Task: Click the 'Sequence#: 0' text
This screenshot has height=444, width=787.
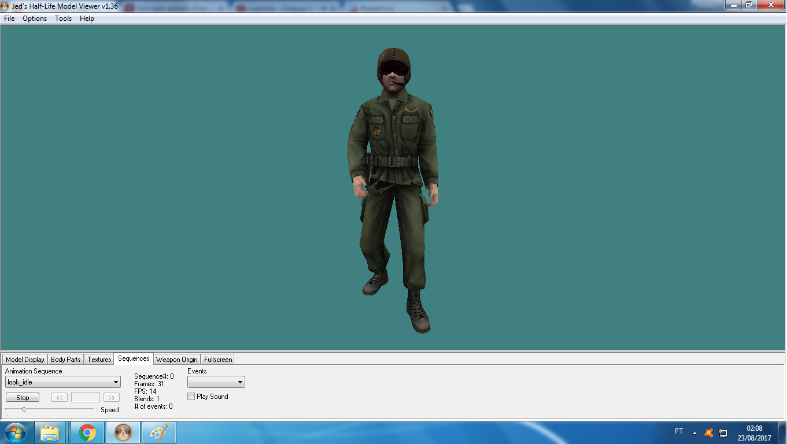Action: (x=154, y=376)
